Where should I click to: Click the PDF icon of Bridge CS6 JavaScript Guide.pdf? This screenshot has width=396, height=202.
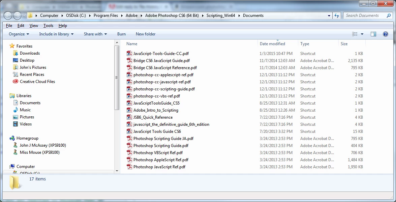click(129, 60)
